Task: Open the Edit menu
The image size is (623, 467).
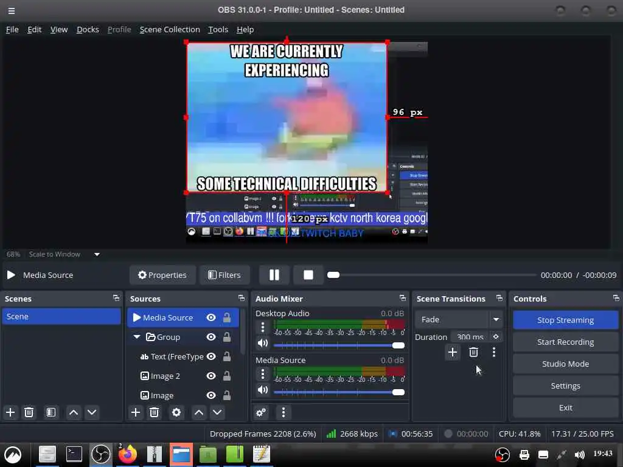Action: pos(35,29)
